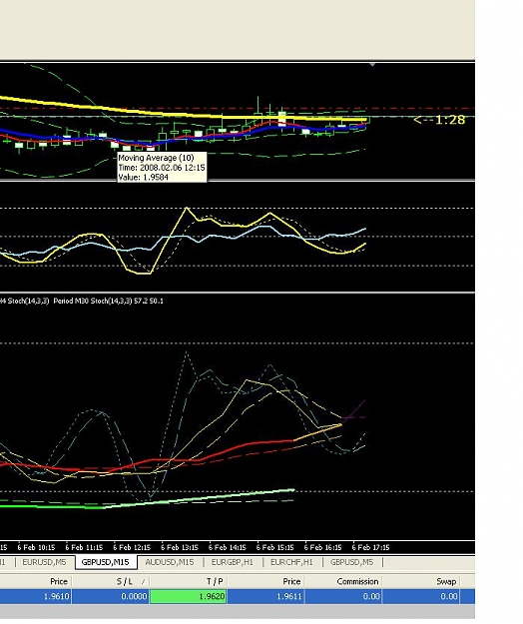The height and width of the screenshot is (624, 523).
Task: Click the first Price column header
Action: click(x=36, y=581)
